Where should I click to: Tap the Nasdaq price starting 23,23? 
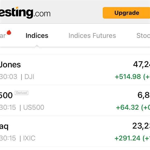pos(141,126)
